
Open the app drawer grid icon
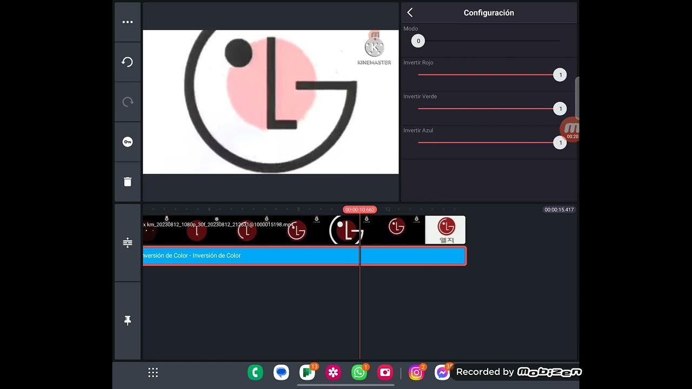pos(153,372)
